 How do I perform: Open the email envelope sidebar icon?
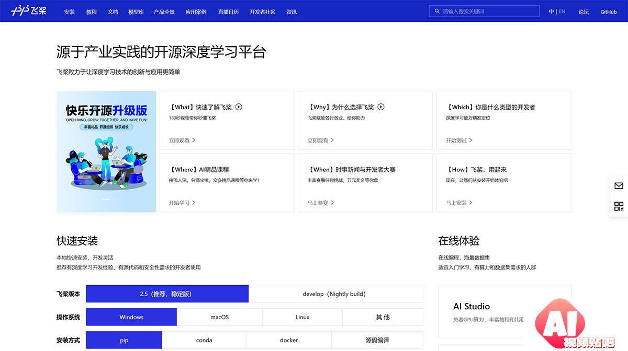[x=619, y=185]
